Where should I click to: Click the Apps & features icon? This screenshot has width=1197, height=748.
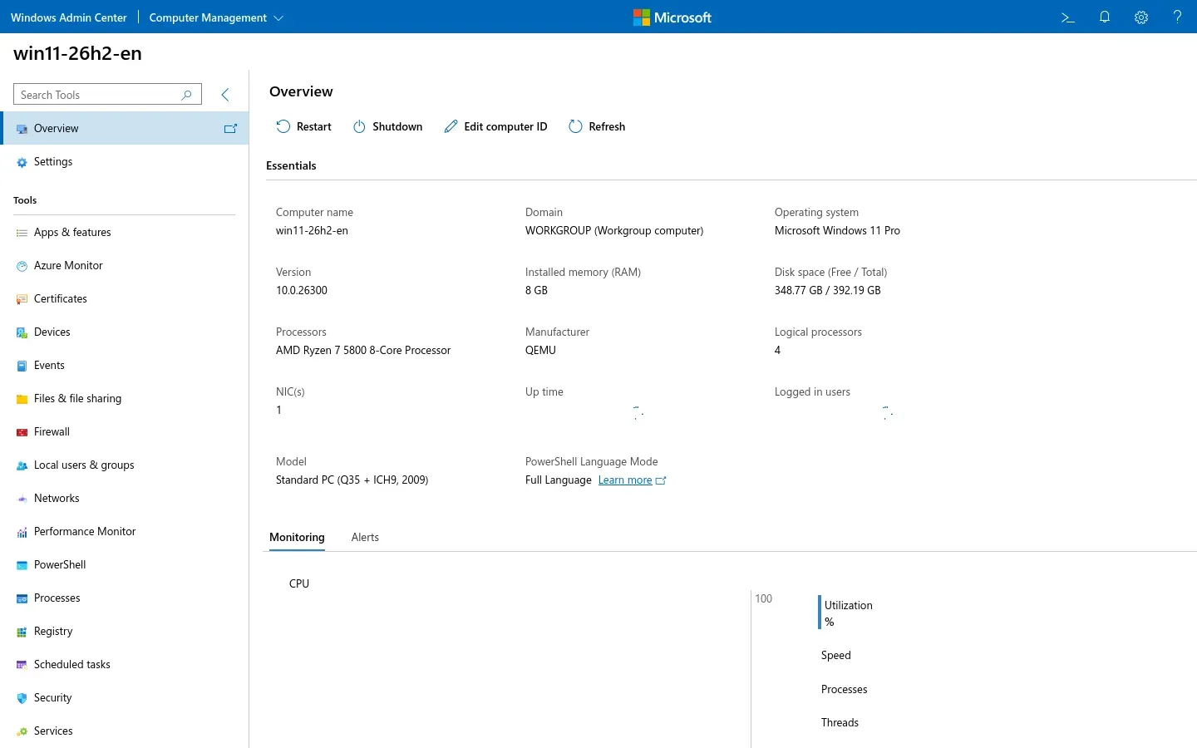point(22,233)
